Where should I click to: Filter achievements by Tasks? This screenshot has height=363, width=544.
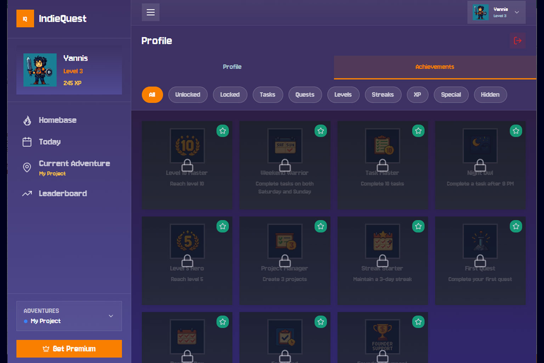coord(267,95)
